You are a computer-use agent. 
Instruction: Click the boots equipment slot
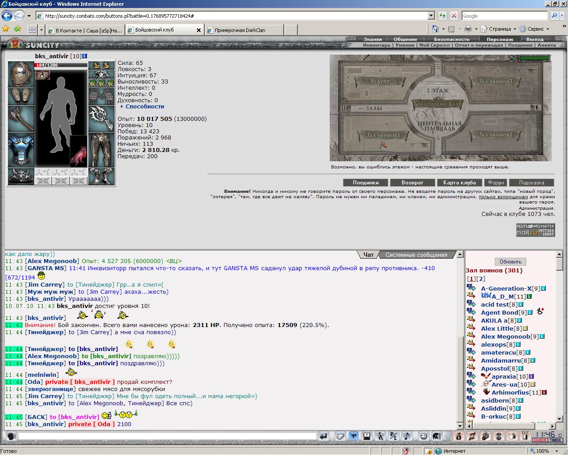(101, 176)
